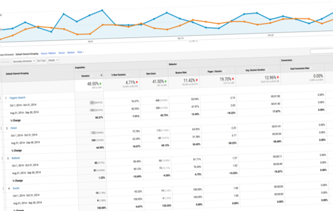The height and width of the screenshot is (211, 333).
Task: Click the Oct 22 chart axis label
Action: point(270,35)
